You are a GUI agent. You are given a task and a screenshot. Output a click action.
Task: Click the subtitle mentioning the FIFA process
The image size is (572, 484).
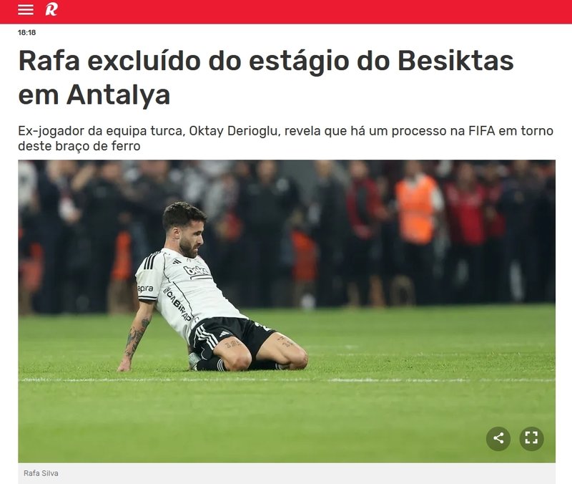(285, 138)
